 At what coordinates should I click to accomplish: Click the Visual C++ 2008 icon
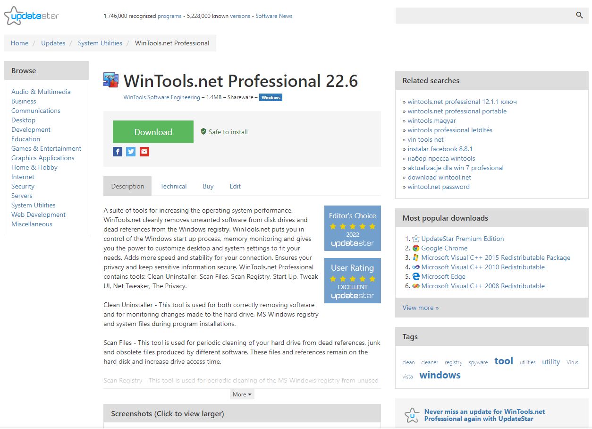[416, 286]
